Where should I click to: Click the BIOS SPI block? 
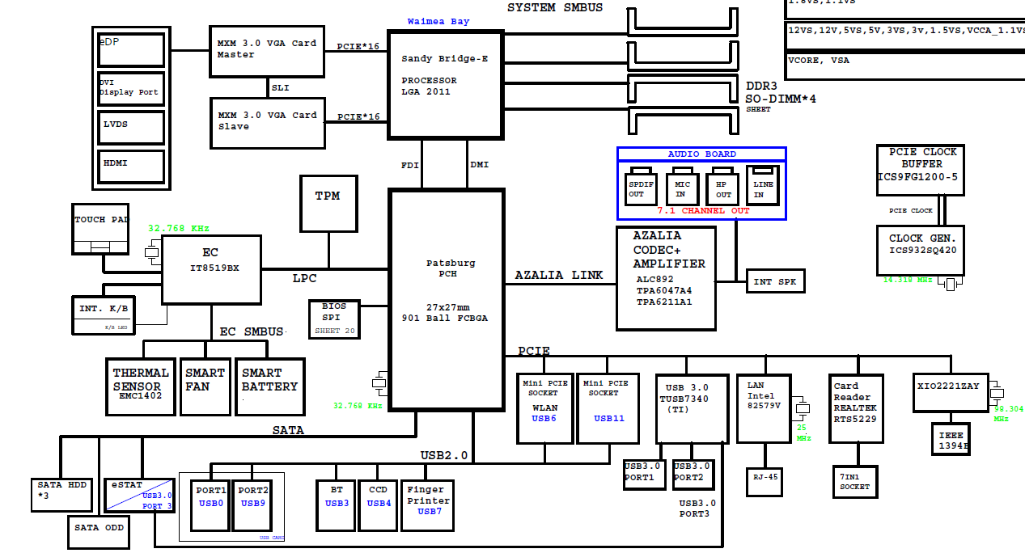334,319
